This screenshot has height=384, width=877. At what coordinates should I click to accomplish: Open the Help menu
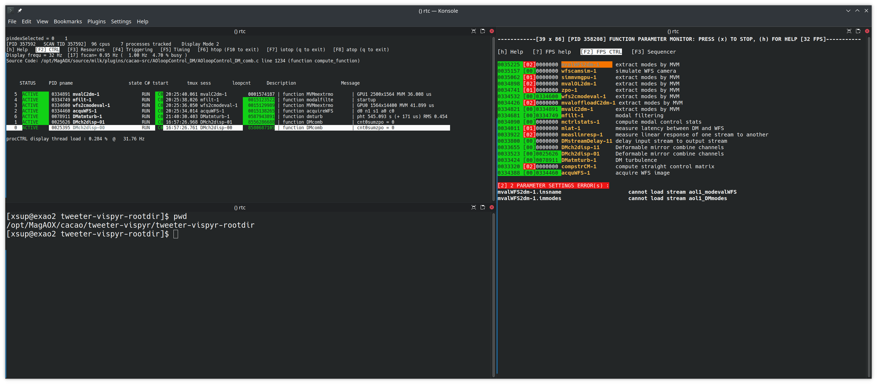[142, 21]
